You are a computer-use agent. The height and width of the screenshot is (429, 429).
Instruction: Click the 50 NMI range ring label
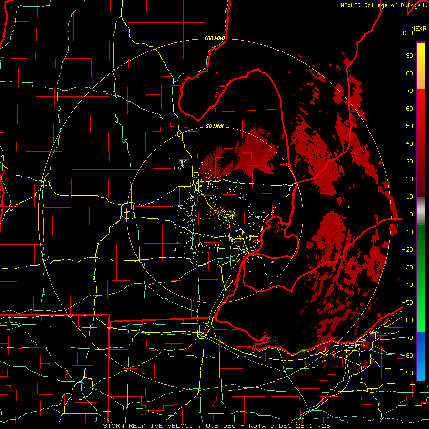pos(214,126)
